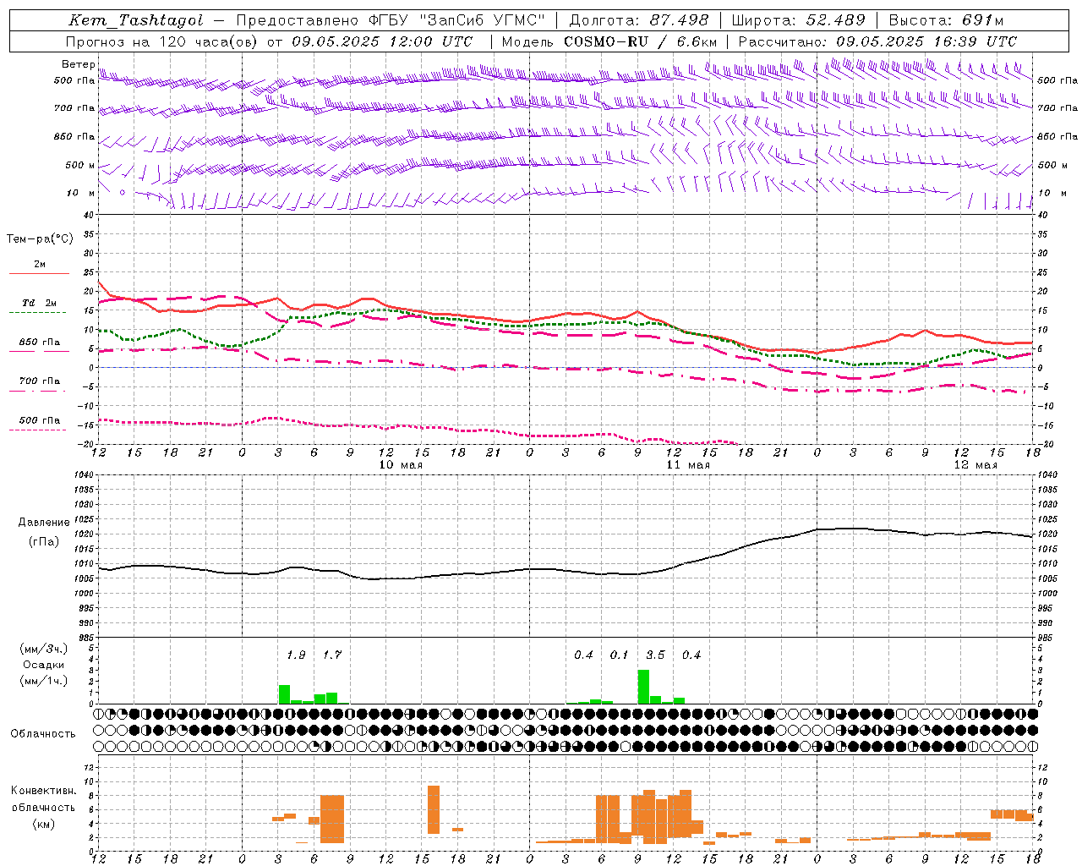Image resolution: width=1082 pixels, height=866 pixels.
Task: Click the Облачность cloud cover label
Action: tap(43, 734)
